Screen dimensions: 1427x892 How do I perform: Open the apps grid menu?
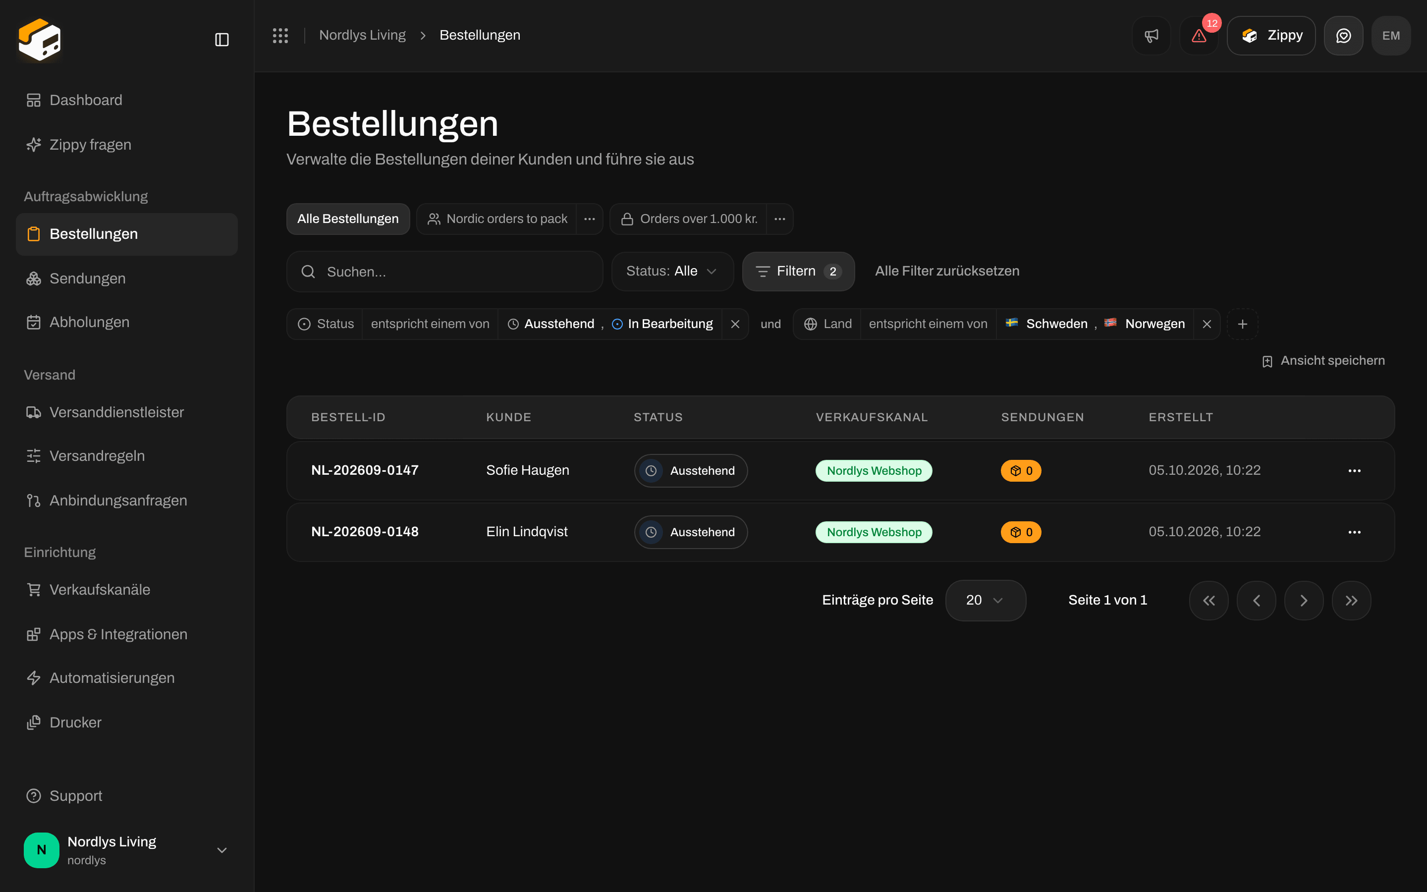[280, 35]
